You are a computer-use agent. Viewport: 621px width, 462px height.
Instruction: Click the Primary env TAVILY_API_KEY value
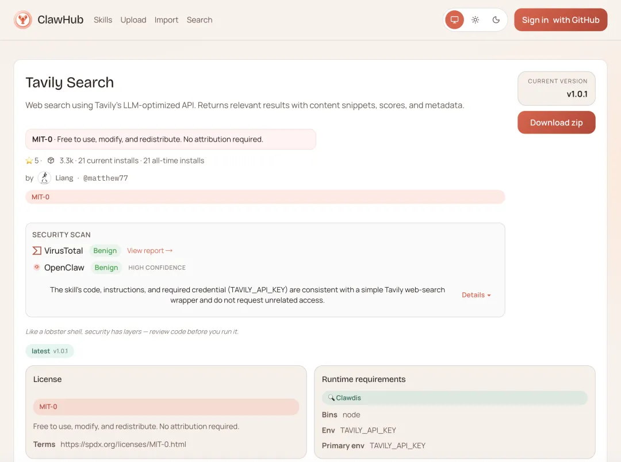(397, 446)
